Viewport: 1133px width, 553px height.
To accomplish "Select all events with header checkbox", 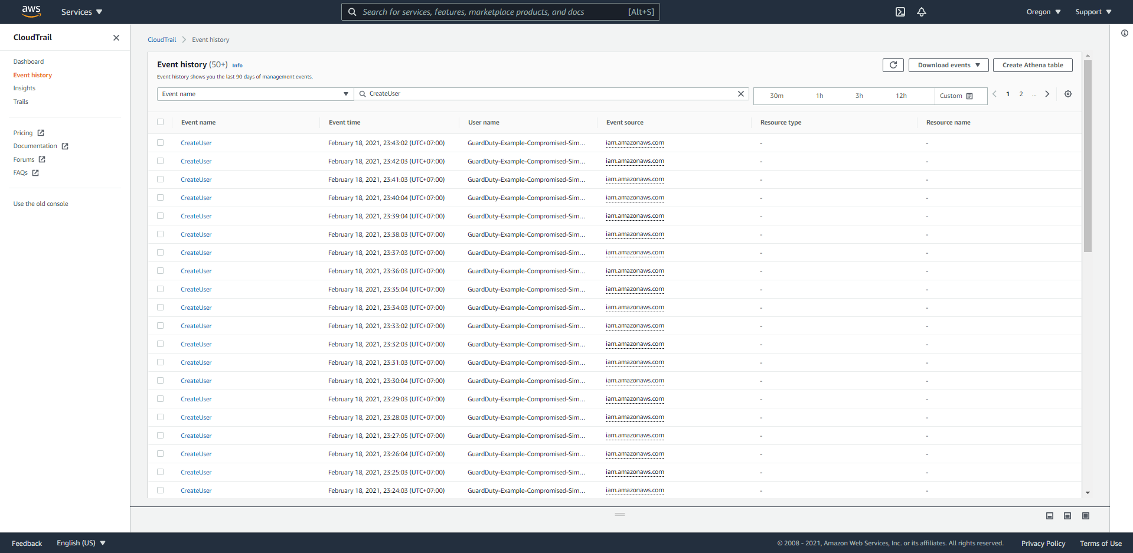I will [160, 122].
